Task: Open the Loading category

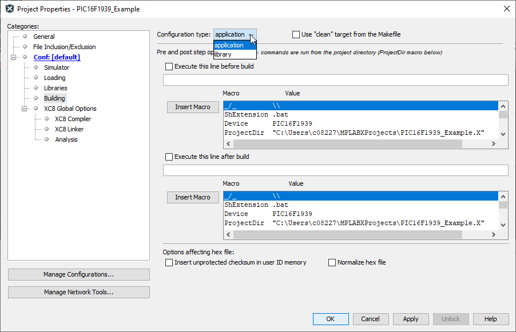Action: [x=54, y=78]
